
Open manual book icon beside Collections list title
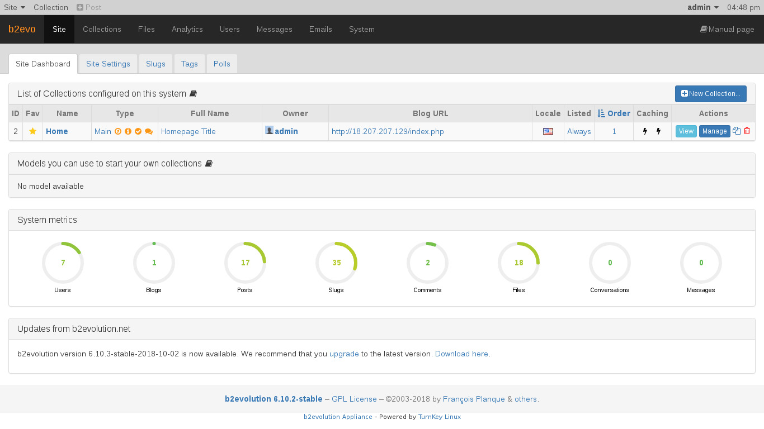(x=193, y=94)
